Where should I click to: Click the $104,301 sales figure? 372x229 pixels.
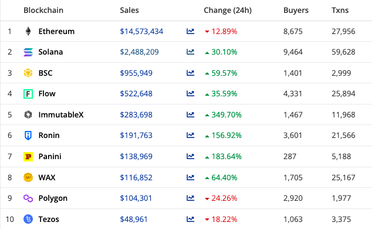point(136,198)
